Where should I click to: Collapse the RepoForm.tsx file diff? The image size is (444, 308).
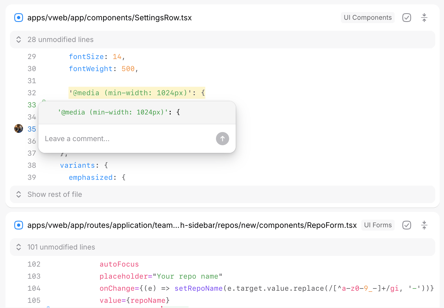point(424,225)
